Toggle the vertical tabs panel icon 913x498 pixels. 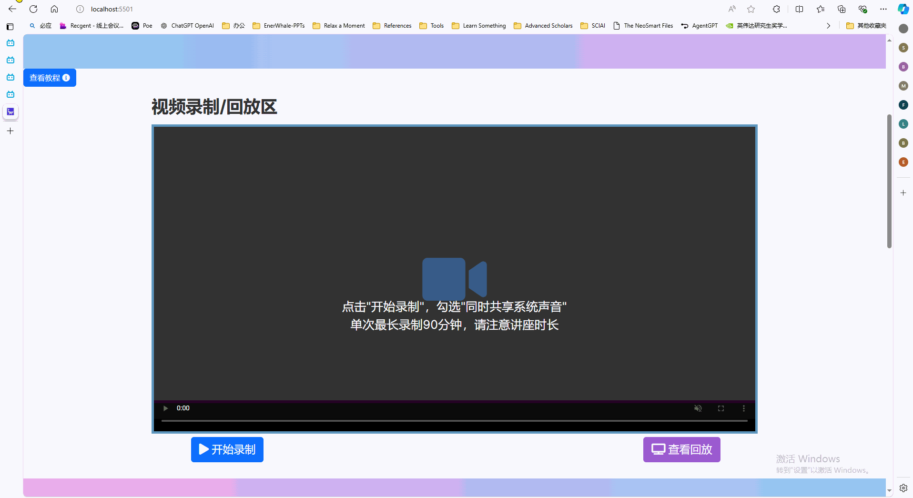[10, 26]
